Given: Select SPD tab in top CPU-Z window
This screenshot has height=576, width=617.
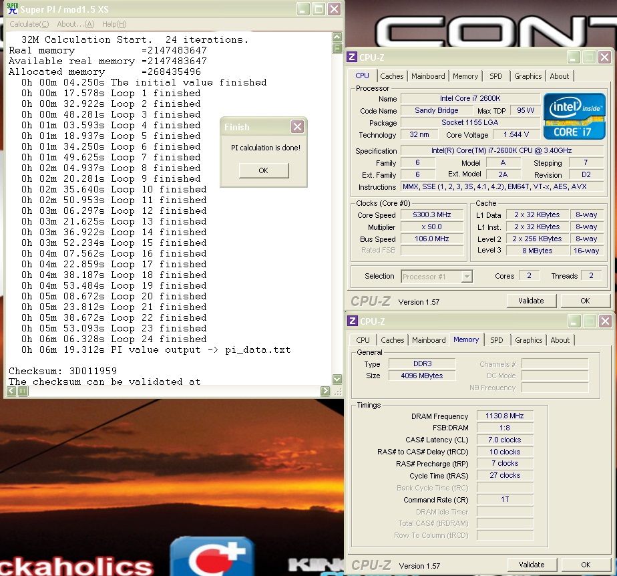Looking at the screenshot, I should pos(495,76).
